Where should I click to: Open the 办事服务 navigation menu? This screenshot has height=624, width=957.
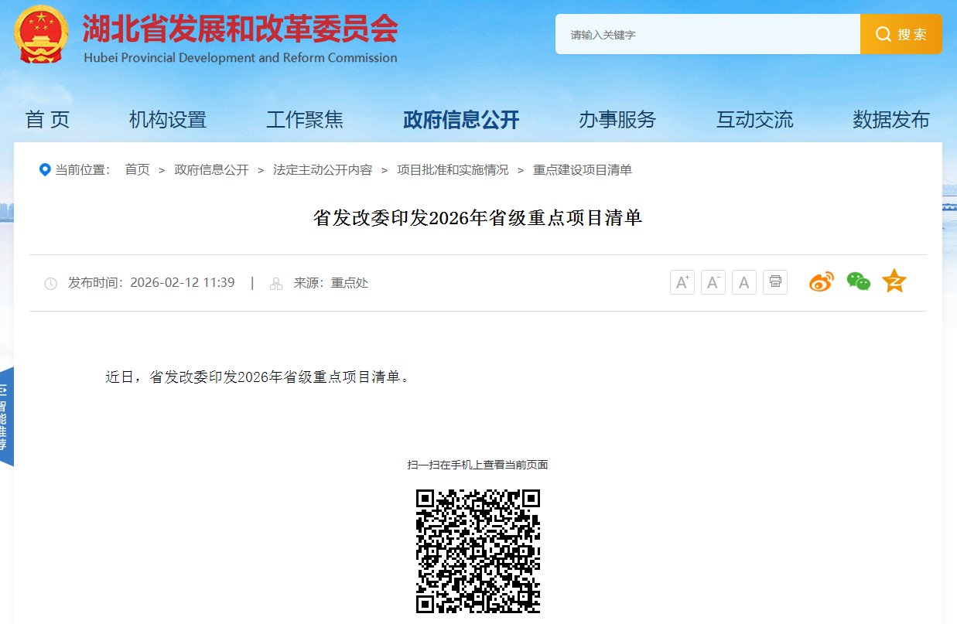[617, 120]
